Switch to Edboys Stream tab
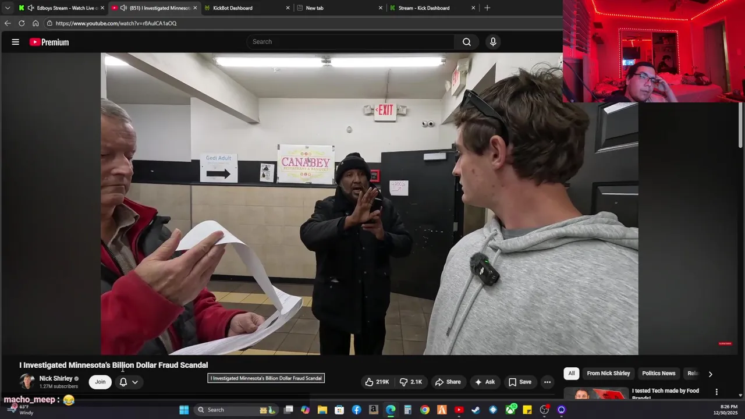The height and width of the screenshot is (419, 745). pos(62,8)
